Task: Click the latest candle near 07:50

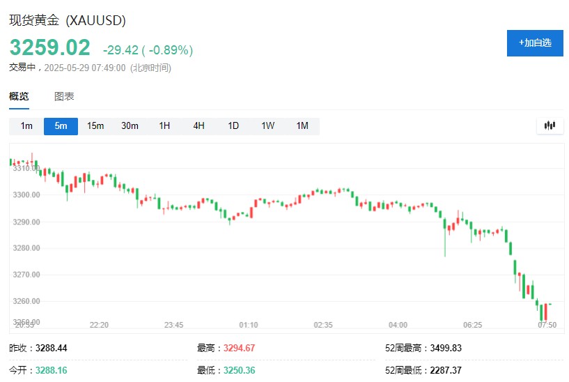Action: pyautogui.click(x=549, y=305)
